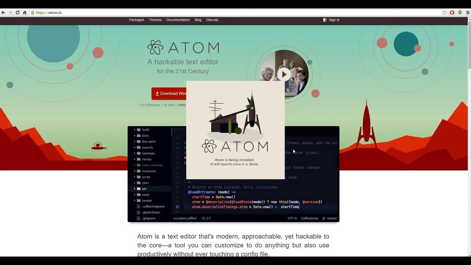Click the master branch label
471x265 pixels.
332,218
